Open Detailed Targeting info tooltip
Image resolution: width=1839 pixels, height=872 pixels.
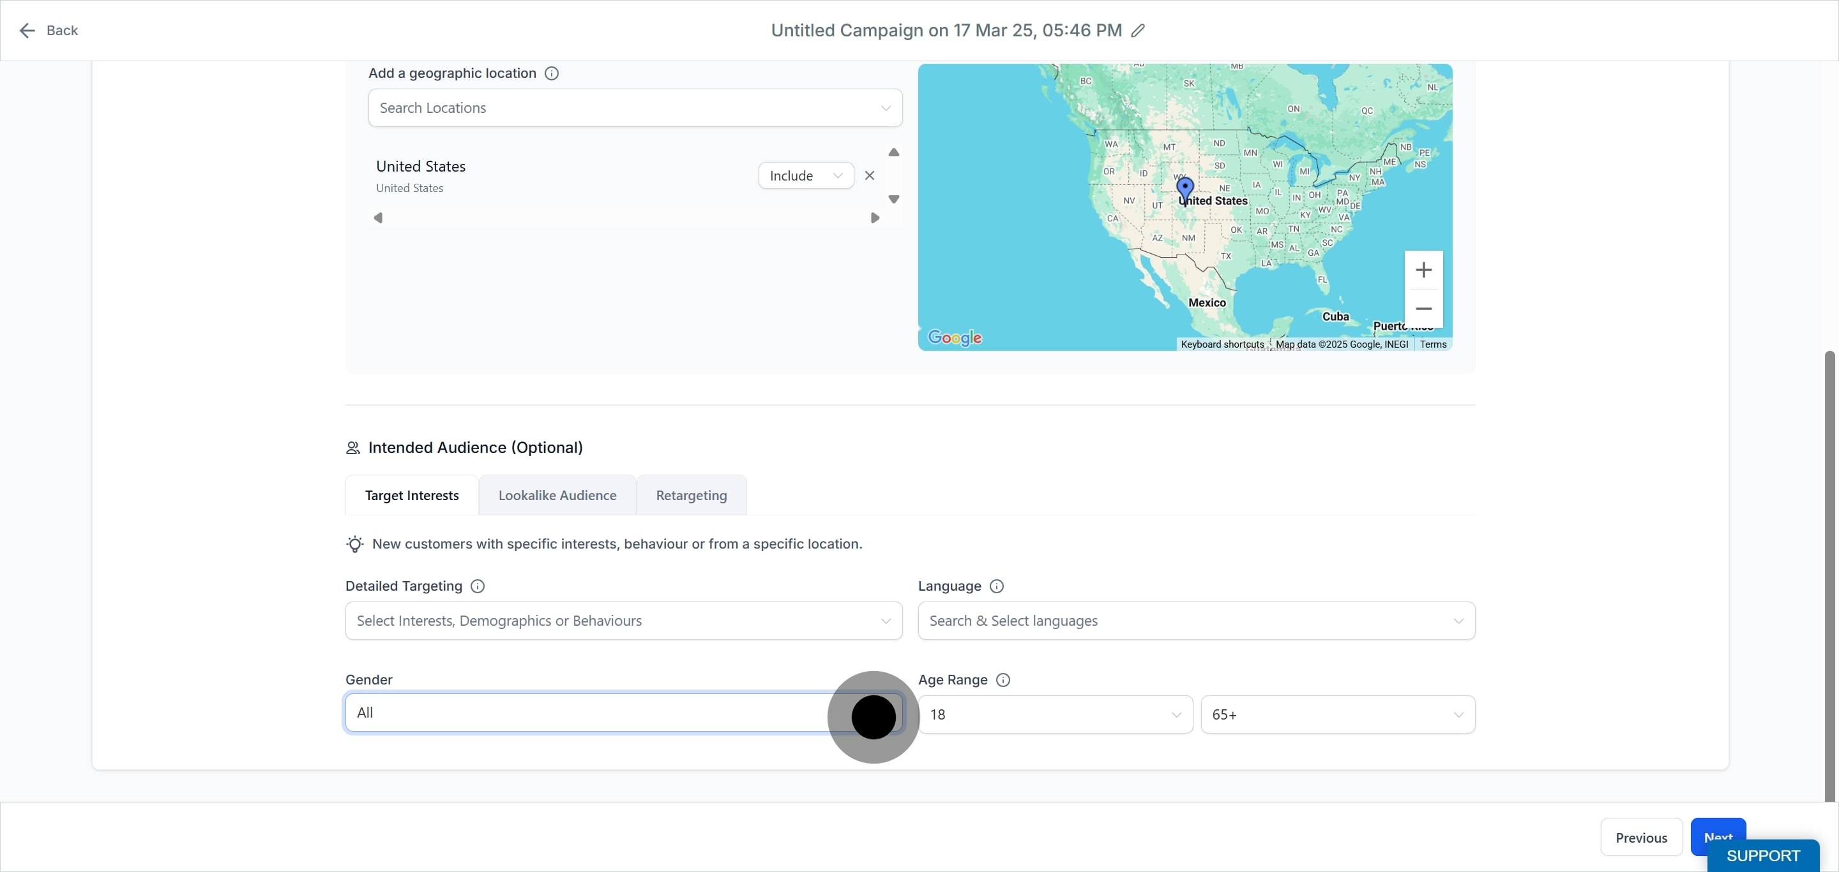point(478,586)
